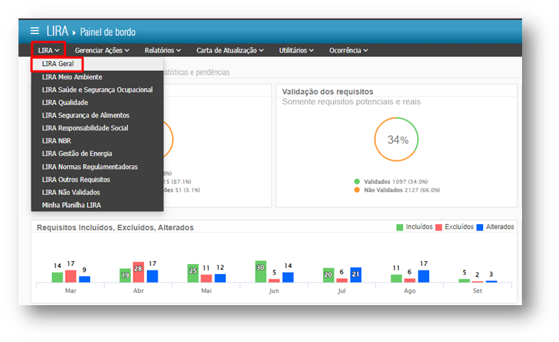
Task: Select LIRA Geral from the menu
Action: point(58,64)
